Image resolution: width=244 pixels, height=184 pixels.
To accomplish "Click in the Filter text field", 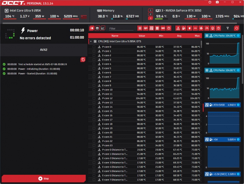I will pyautogui.click(x=121, y=29).
